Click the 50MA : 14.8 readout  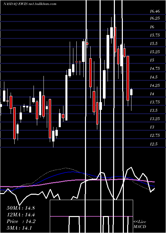pyautogui.click(x=21, y=208)
